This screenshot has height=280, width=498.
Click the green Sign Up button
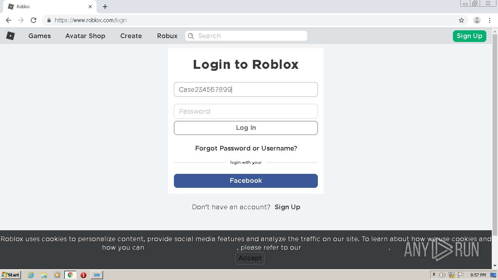click(469, 36)
